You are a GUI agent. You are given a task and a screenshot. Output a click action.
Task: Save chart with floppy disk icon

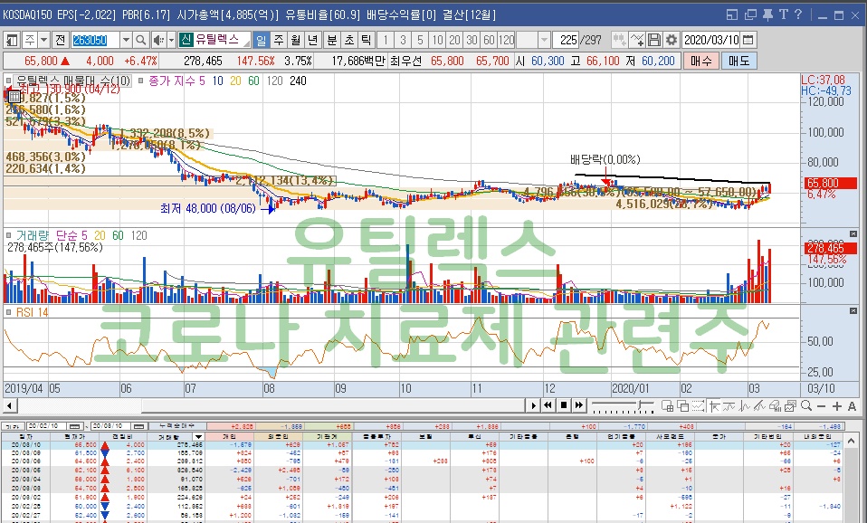pos(654,40)
